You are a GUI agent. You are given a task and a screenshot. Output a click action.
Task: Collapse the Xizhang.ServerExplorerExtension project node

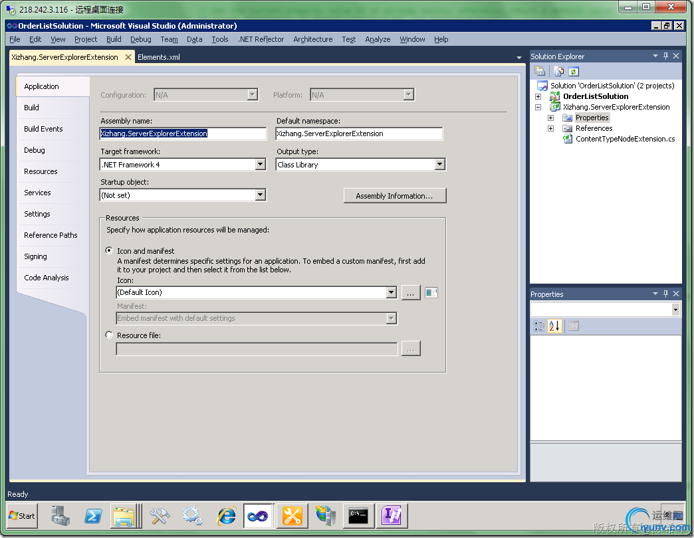pyautogui.click(x=538, y=107)
